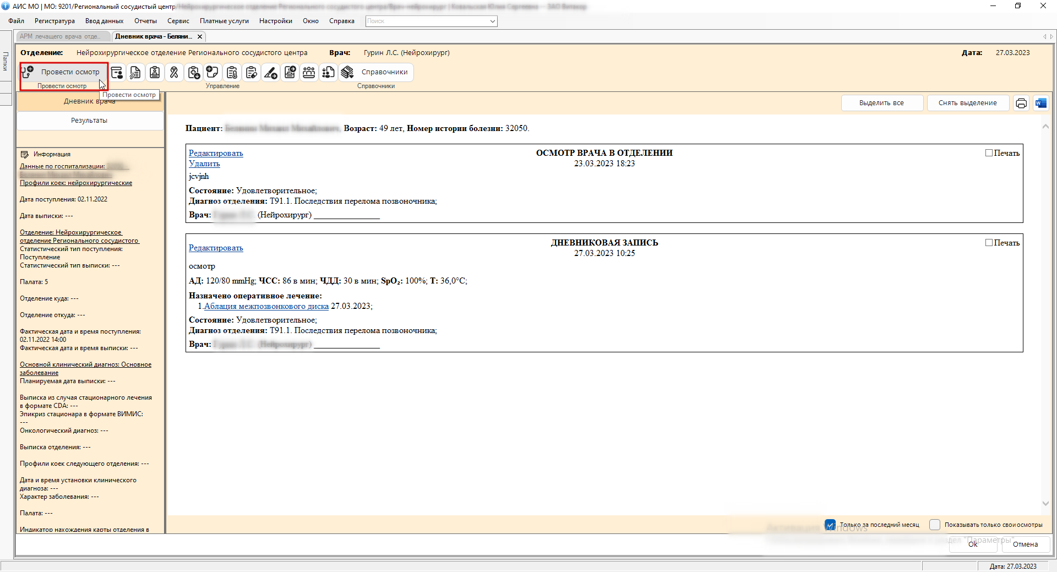
Task: Click the patient transfer arrow icon
Action: point(290,72)
